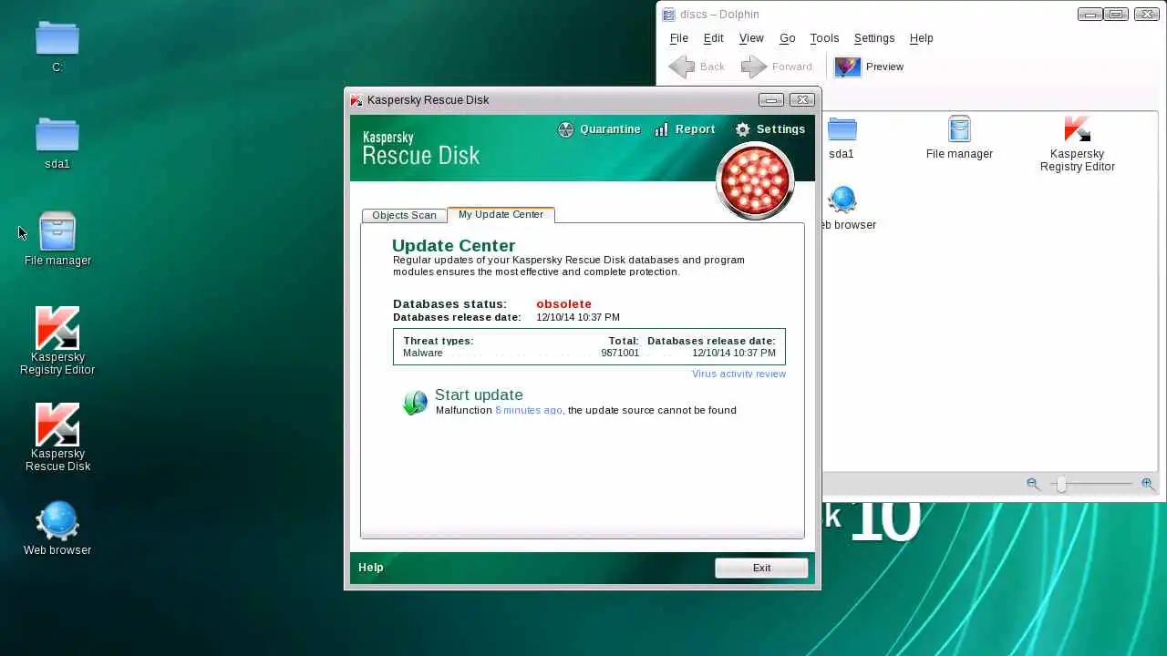This screenshot has width=1167, height=656.
Task: Click the green Start update globe icon
Action: pos(415,402)
